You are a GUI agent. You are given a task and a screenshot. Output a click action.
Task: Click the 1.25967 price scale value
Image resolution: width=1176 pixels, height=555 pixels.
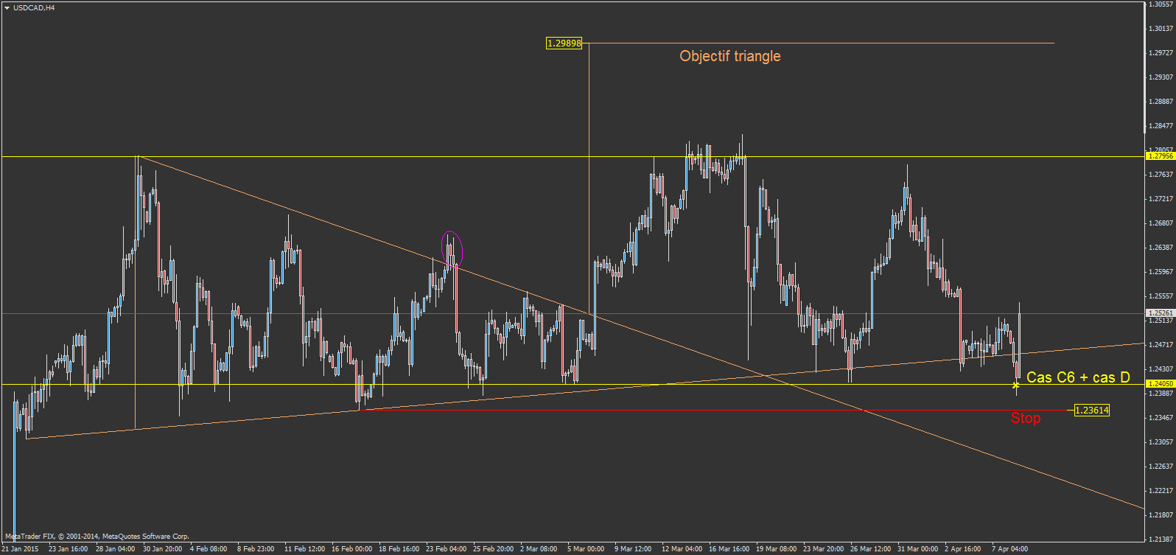click(x=1161, y=272)
